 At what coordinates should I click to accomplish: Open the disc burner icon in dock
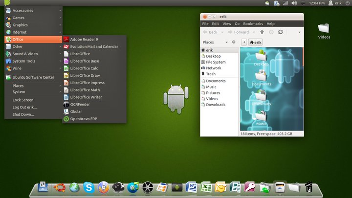(x=103, y=187)
